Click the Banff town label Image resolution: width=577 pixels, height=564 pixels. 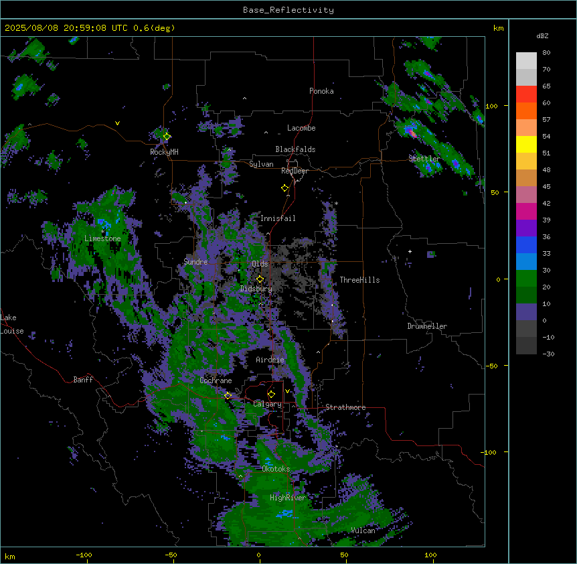(83, 380)
